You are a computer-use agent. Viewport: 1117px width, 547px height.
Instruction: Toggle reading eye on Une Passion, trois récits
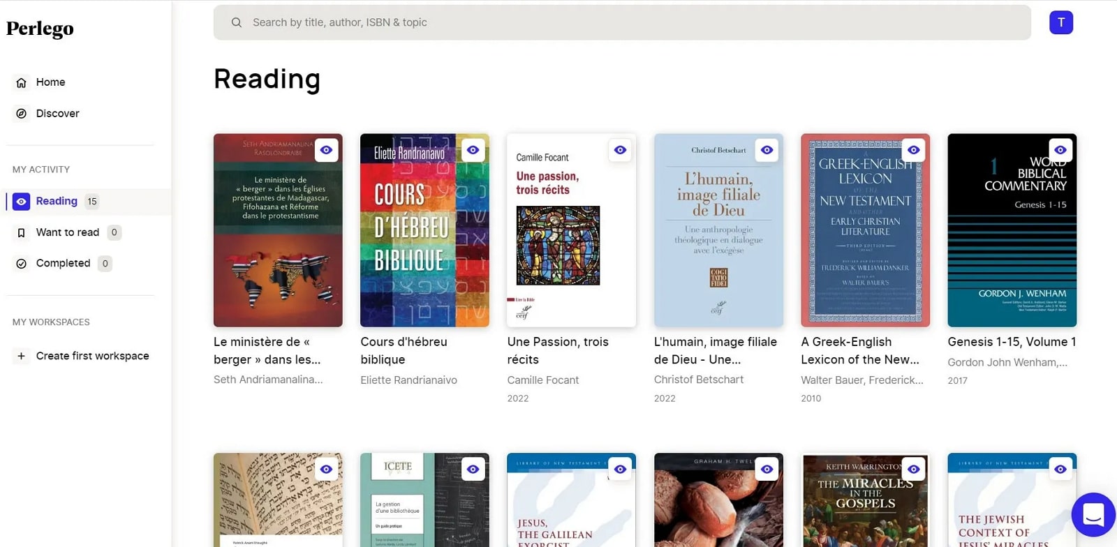coord(620,150)
